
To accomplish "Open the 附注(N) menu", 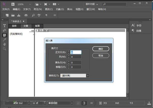I will click(x=38, y=9).
